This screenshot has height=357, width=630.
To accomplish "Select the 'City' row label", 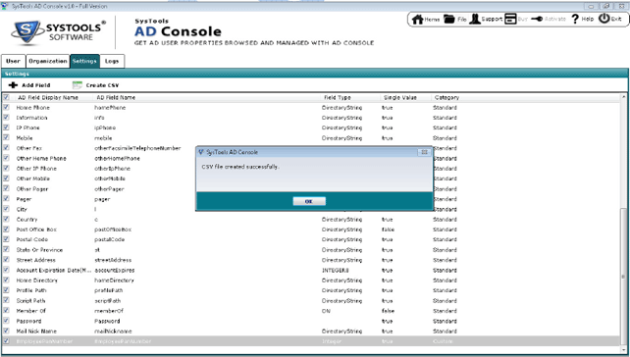I will click(x=22, y=209).
